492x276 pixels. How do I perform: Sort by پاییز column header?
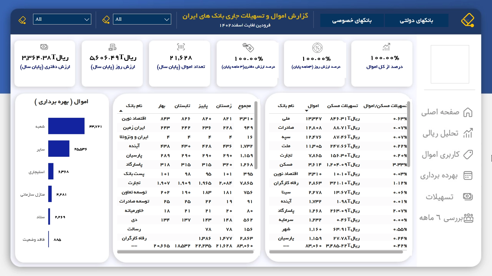(x=203, y=106)
